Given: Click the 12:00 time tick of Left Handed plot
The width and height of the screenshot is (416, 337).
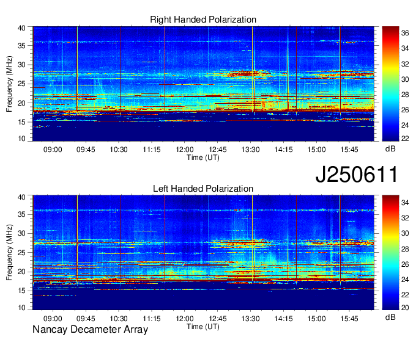Looking at the screenshot, I should click(185, 319).
